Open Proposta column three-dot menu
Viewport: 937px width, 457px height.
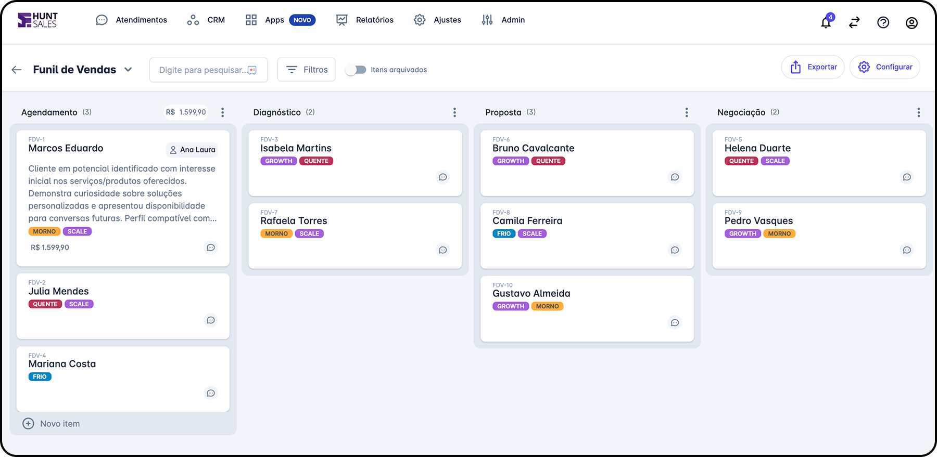[687, 112]
